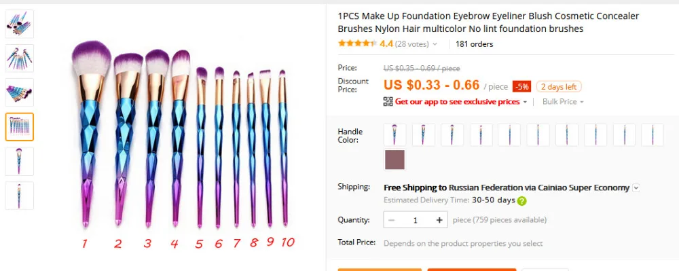Select the first Handle Color brush option

coord(395,134)
